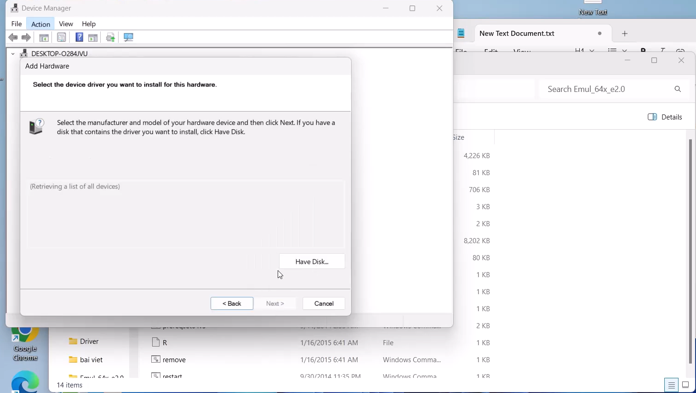Toggle the Details pane in File Explorer
This screenshot has height=393, width=696.
point(665,117)
